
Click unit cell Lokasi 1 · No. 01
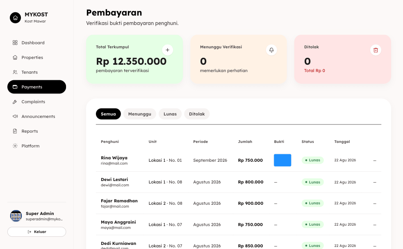165,160
